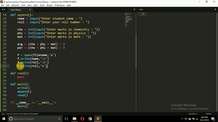The image size is (218, 122).
Task: Open right pane tab list dropdown
Action: (x=215, y=9)
